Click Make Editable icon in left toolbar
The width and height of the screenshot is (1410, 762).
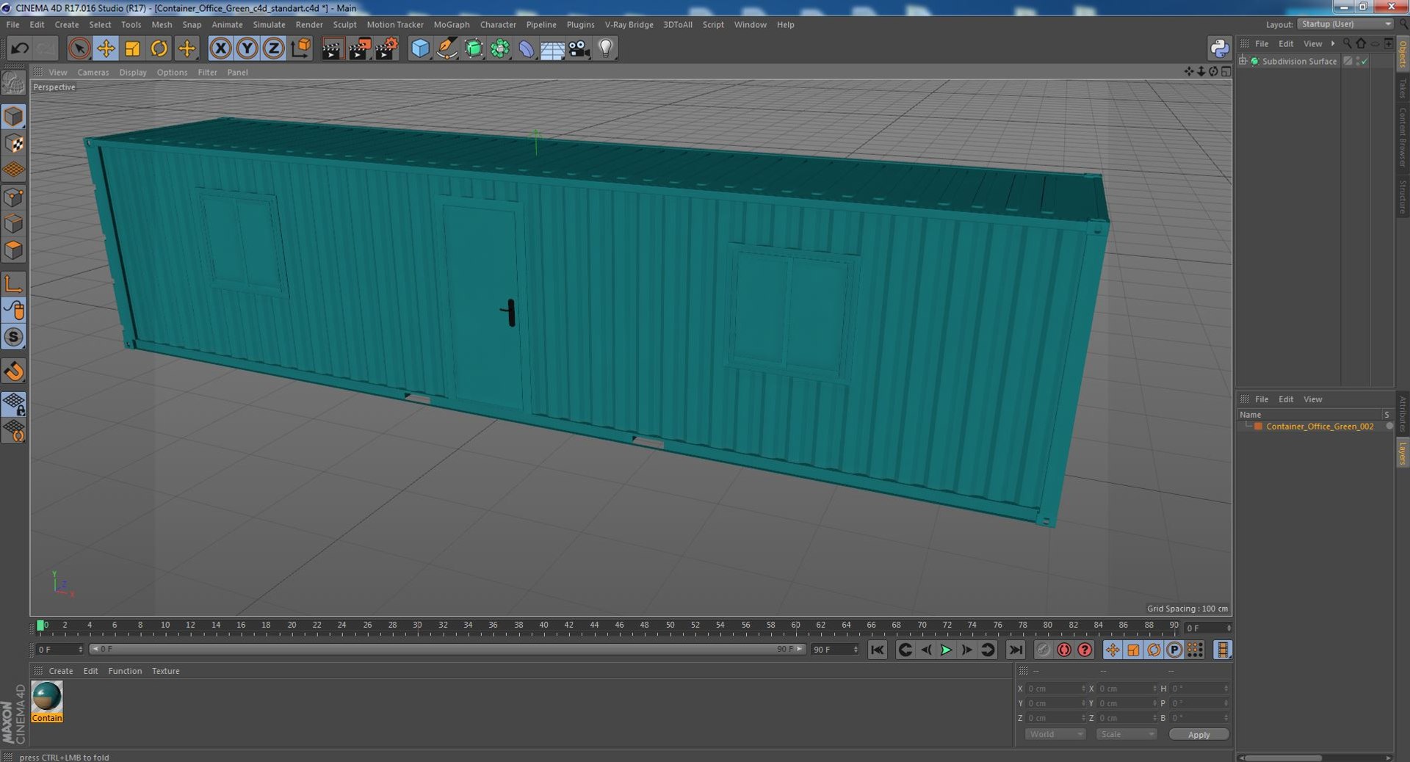13,83
